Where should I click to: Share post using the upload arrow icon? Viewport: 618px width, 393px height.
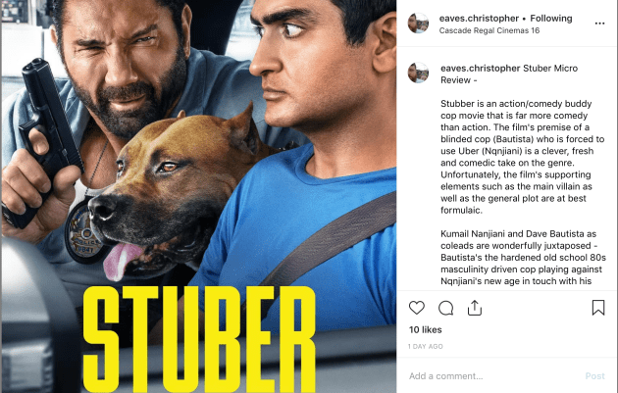click(x=475, y=308)
